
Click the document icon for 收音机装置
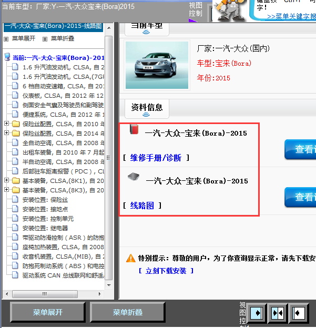click(x=15, y=257)
